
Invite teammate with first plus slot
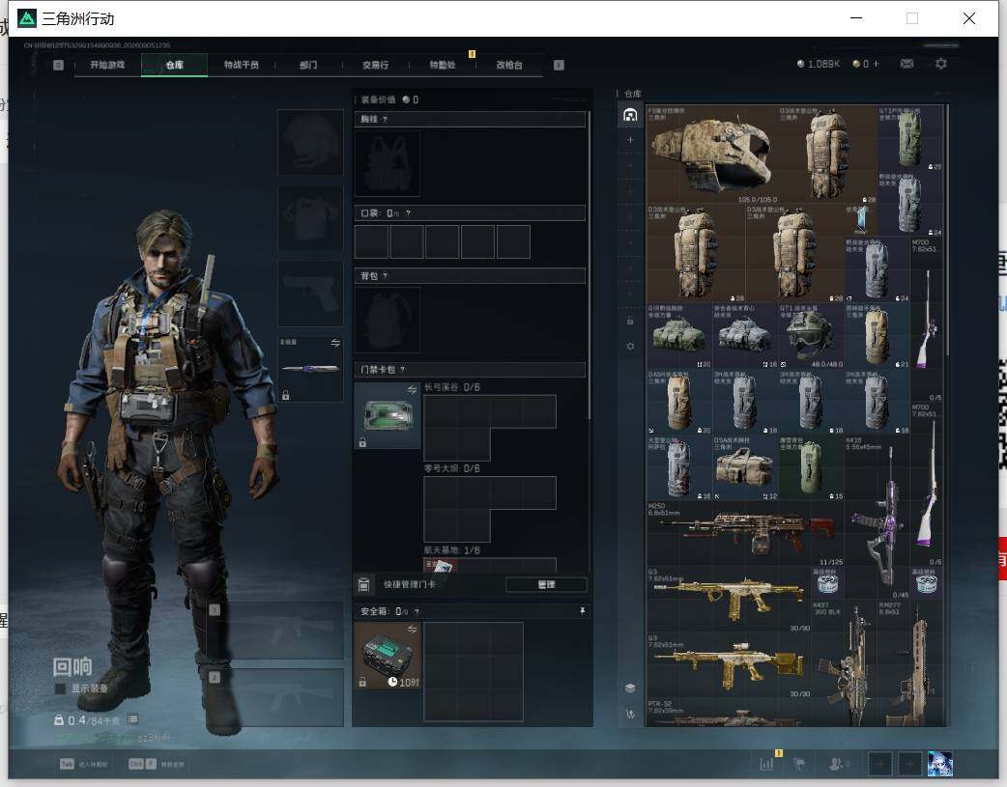coord(879,763)
